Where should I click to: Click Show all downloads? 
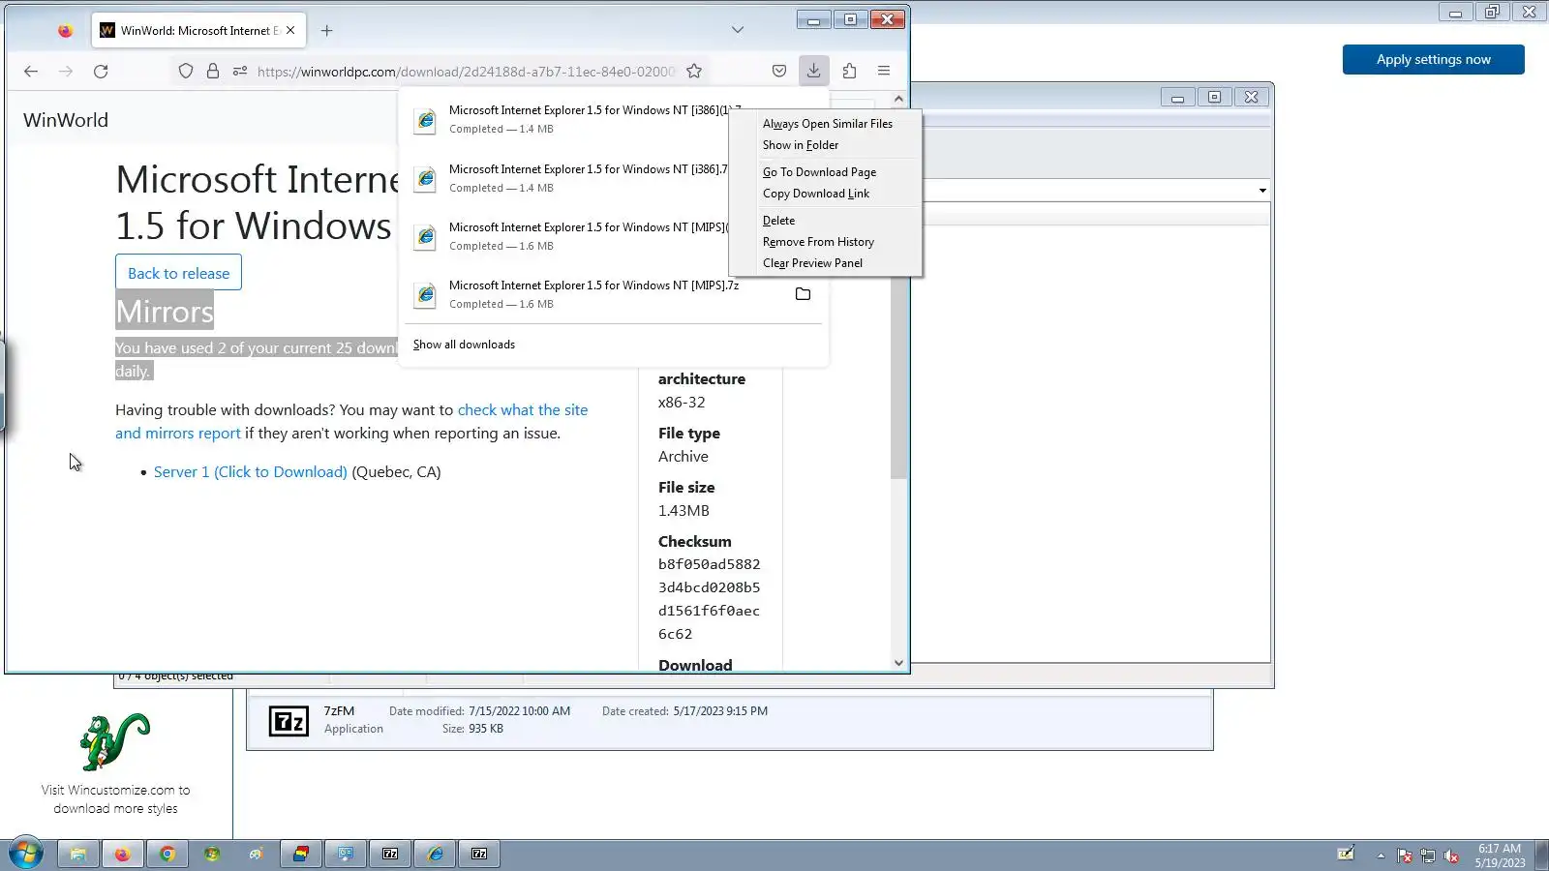coord(464,345)
